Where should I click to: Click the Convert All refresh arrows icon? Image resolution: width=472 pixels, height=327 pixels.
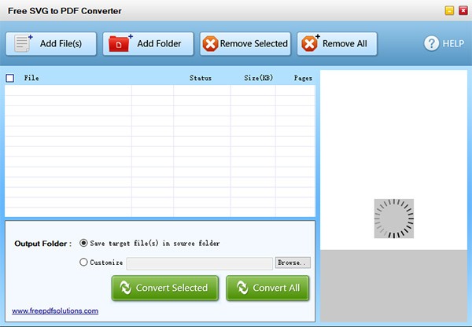point(242,288)
